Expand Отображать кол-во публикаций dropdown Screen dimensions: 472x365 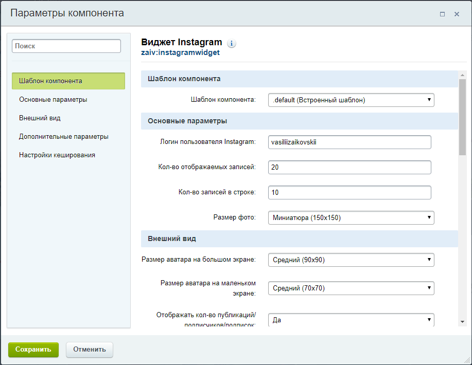(351, 320)
